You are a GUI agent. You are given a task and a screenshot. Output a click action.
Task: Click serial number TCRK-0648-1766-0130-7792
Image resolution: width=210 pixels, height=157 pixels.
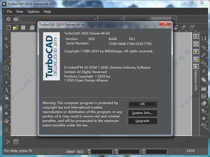point(130,44)
